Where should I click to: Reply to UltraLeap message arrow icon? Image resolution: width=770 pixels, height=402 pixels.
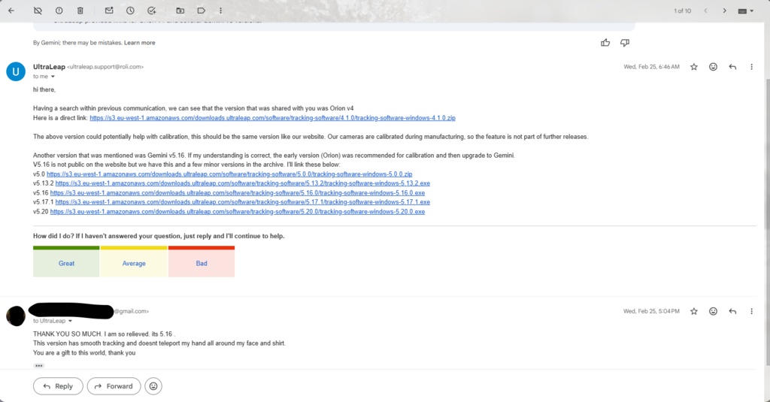(732, 67)
